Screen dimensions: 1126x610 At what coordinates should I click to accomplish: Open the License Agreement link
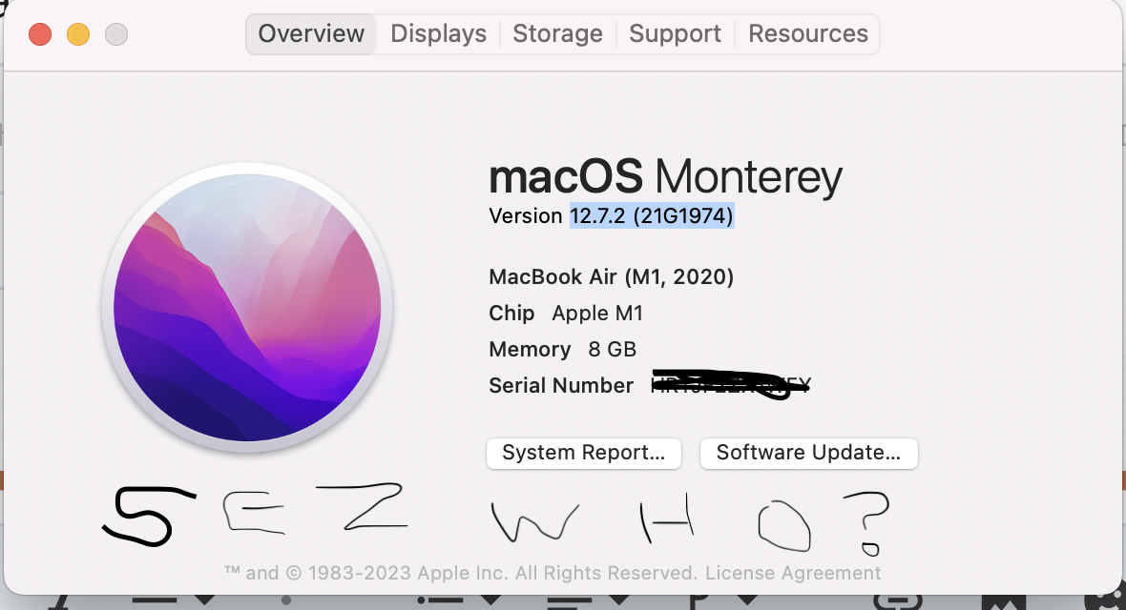click(x=793, y=573)
